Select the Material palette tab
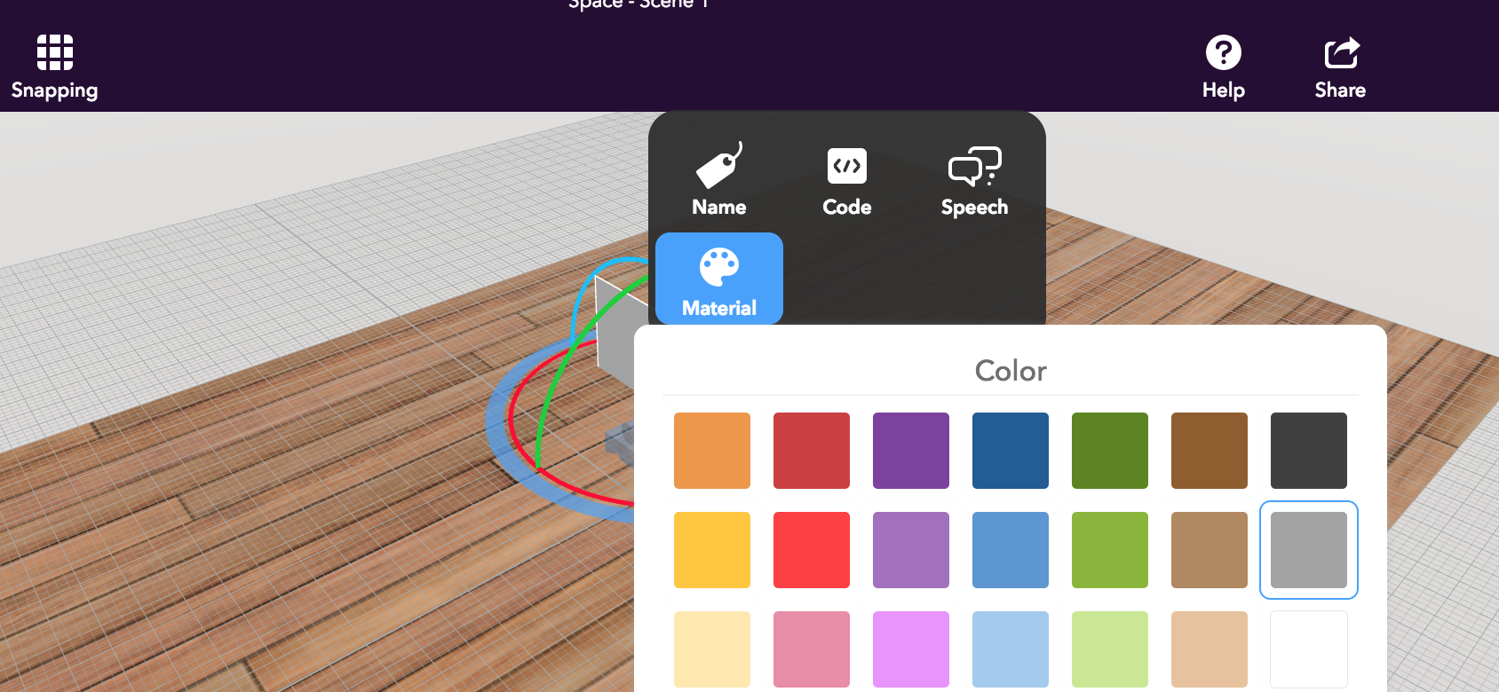The height and width of the screenshot is (692, 1499). 719,279
